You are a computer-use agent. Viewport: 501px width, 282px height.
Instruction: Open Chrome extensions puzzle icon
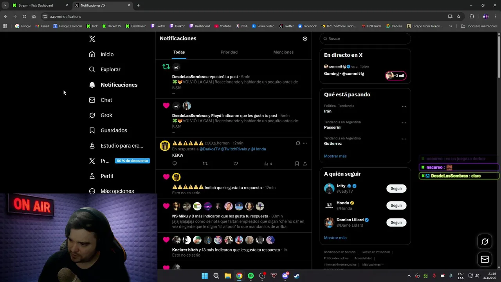pos(472,16)
